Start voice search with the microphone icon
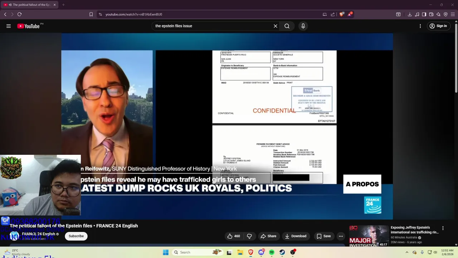458x258 pixels. coord(303,26)
